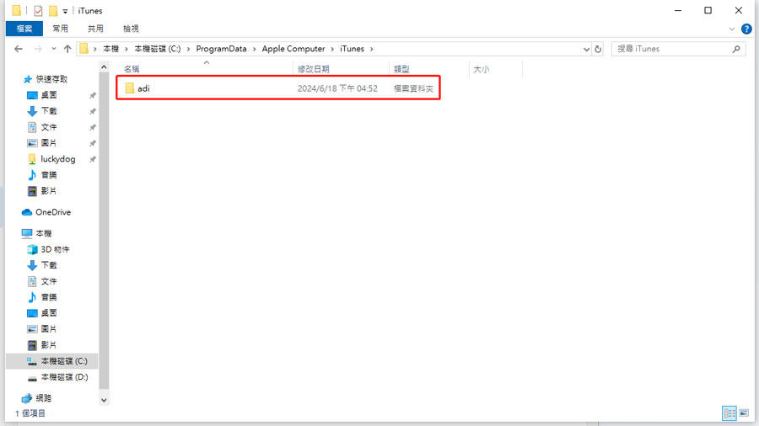The image size is (759, 426).
Task: Open the adi folder
Action: (x=143, y=88)
